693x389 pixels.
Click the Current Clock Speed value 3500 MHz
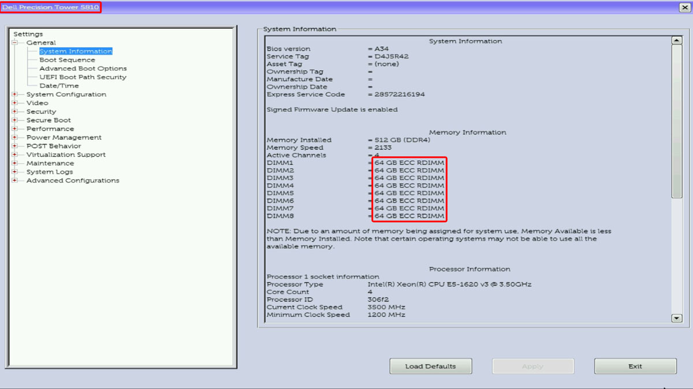(x=386, y=307)
